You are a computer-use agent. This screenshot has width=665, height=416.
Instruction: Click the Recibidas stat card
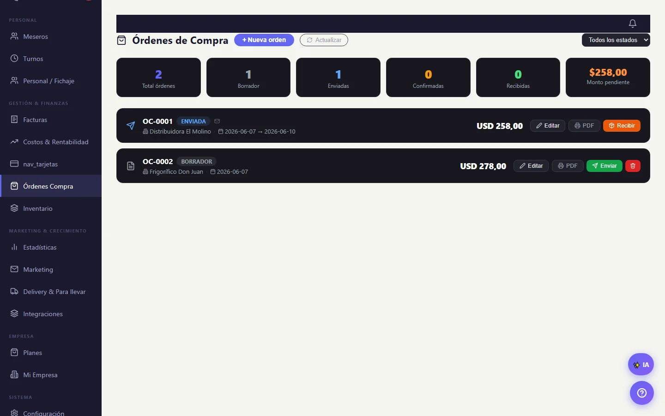(518, 77)
